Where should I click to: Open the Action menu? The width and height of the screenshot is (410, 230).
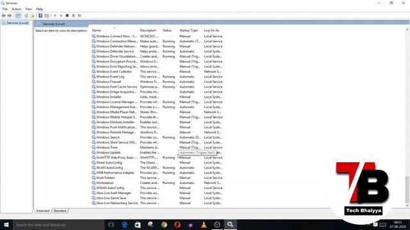(x=16, y=9)
